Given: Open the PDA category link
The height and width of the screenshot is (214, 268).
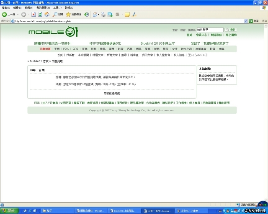Looking at the screenshot, I should point(66,49).
